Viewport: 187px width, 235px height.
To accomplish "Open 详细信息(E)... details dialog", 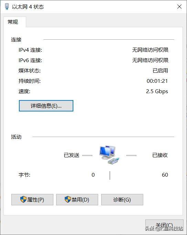I will (x=46, y=106).
